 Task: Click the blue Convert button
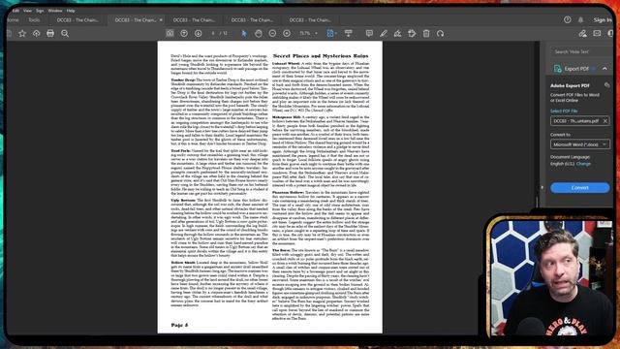579,187
